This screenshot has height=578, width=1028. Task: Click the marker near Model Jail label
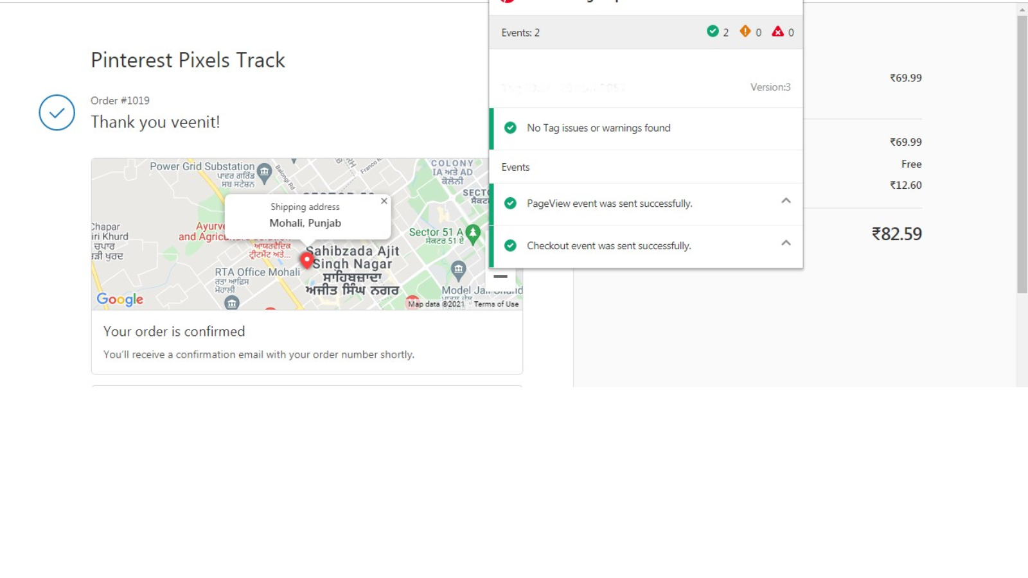(458, 270)
